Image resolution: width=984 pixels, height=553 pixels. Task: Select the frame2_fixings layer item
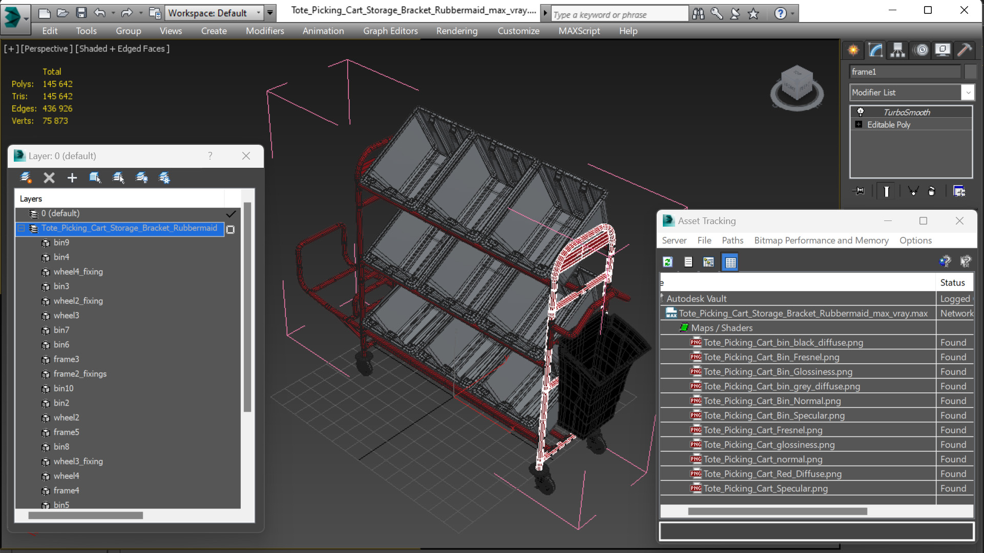(x=80, y=374)
